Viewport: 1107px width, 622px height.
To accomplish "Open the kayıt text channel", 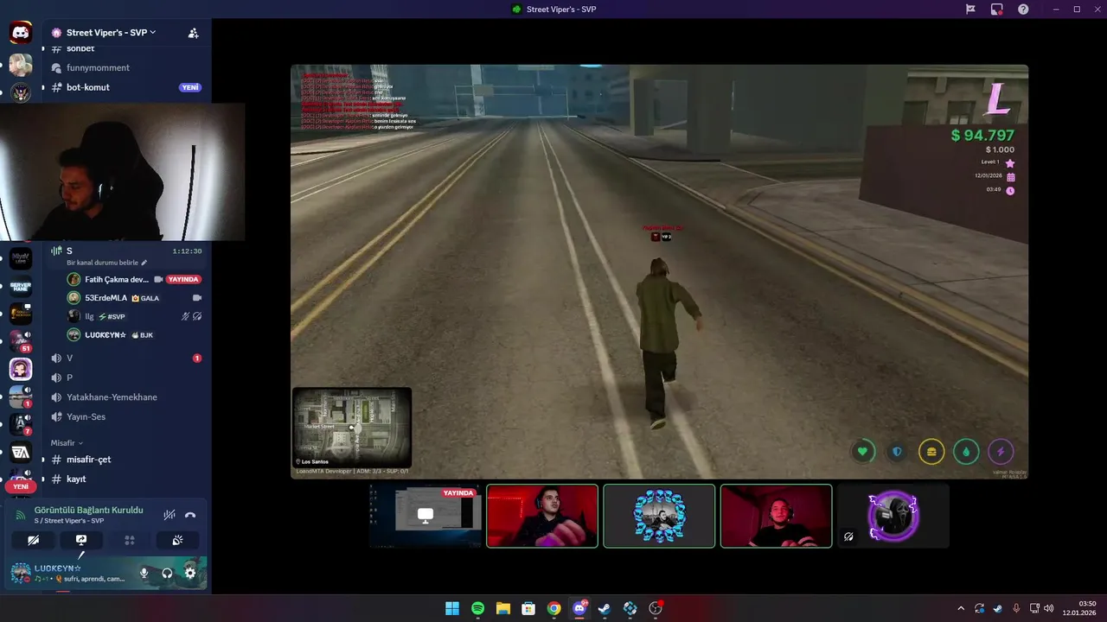I will [126, 479].
